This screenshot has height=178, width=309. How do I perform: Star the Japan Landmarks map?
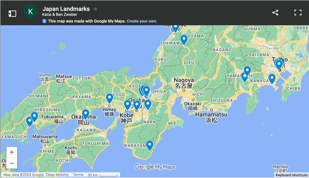click(95, 9)
